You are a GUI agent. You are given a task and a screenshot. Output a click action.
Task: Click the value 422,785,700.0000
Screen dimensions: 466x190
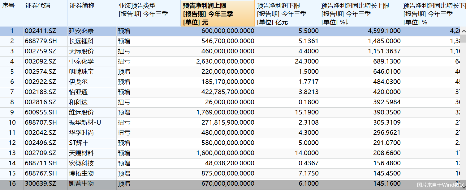point(228,92)
